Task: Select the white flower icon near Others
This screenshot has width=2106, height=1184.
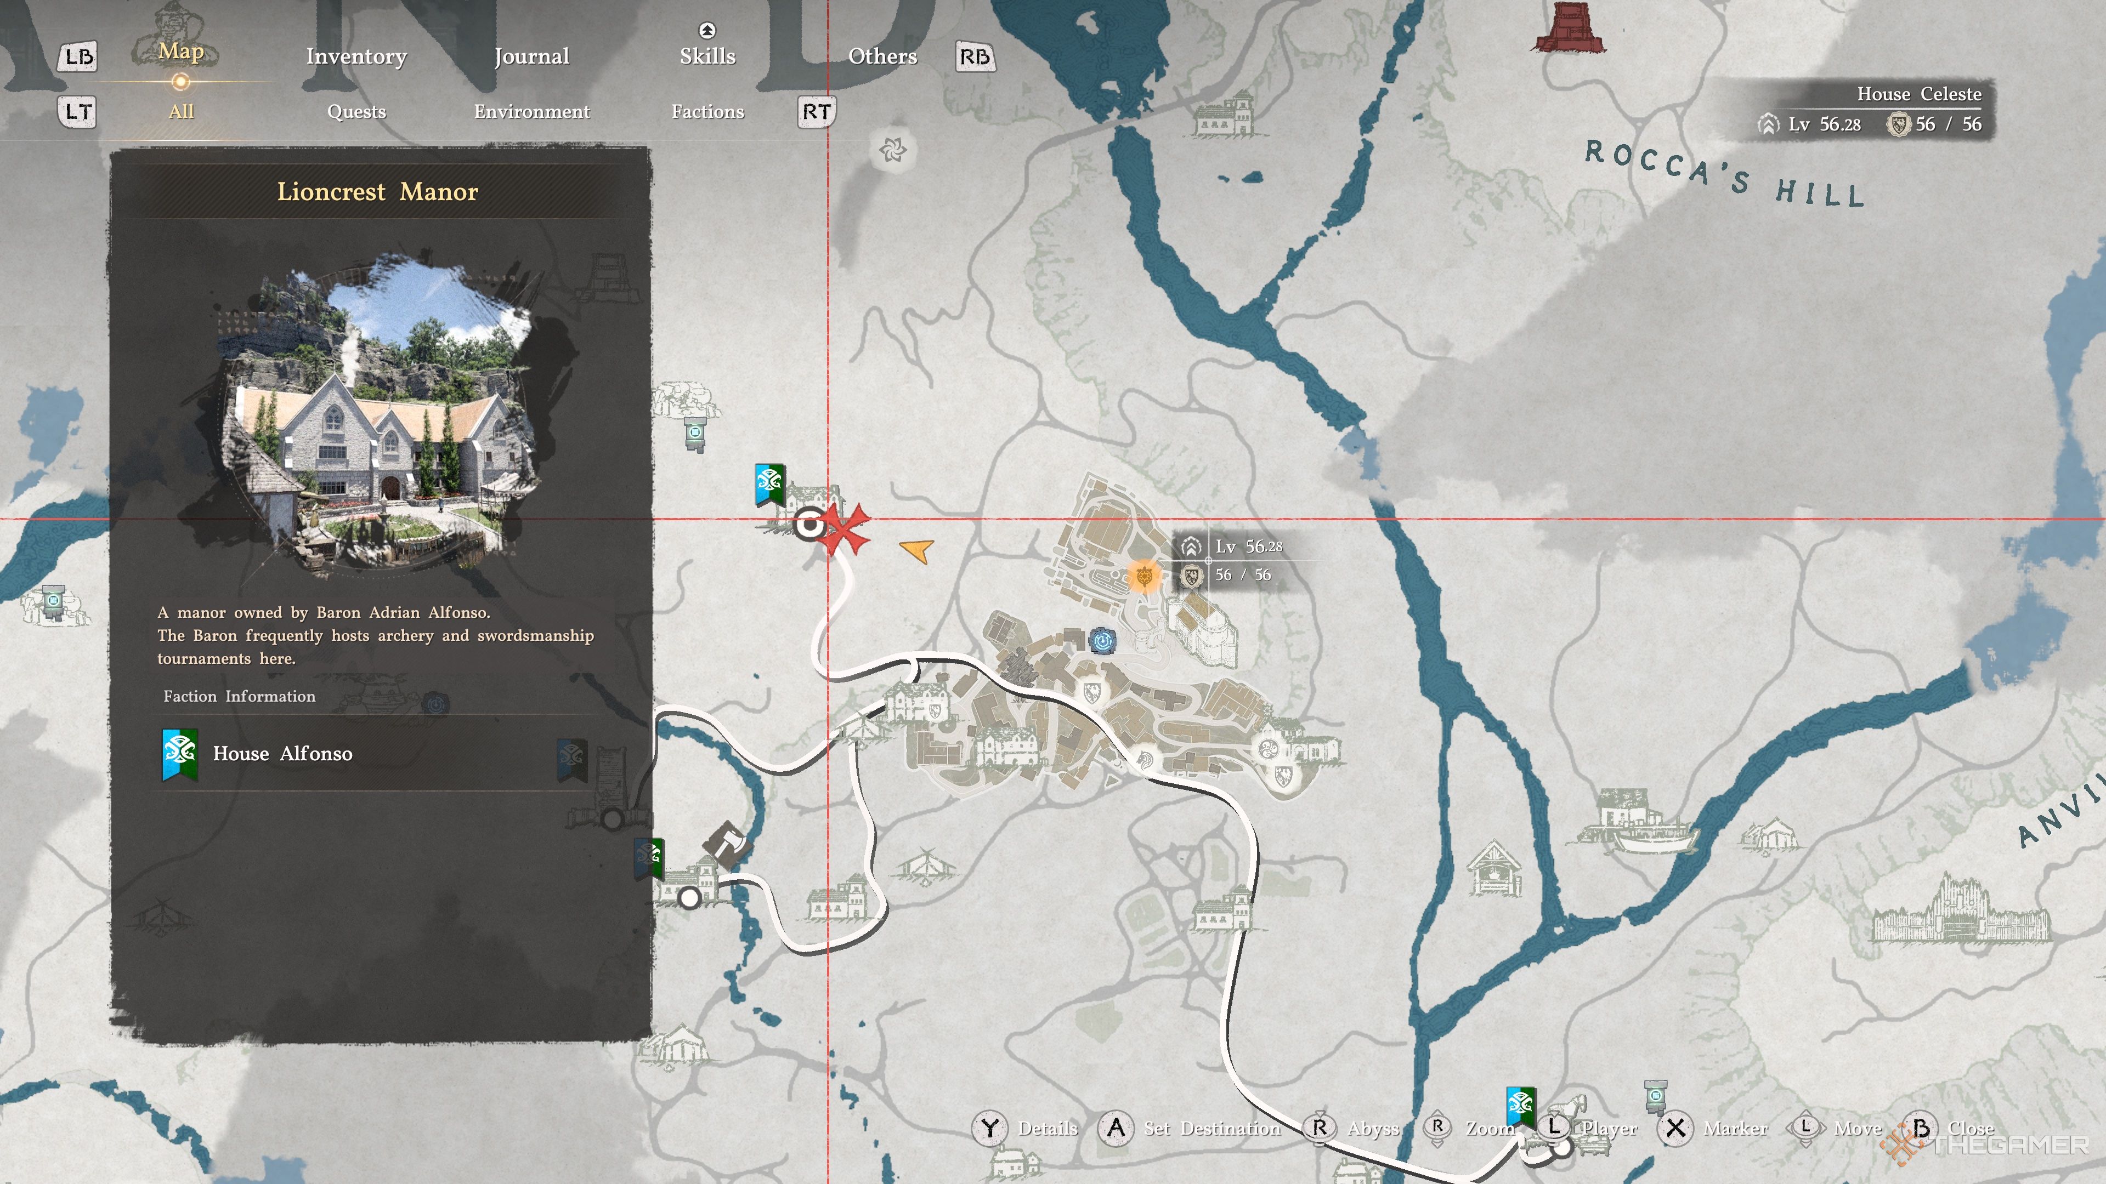Action: pyautogui.click(x=892, y=150)
